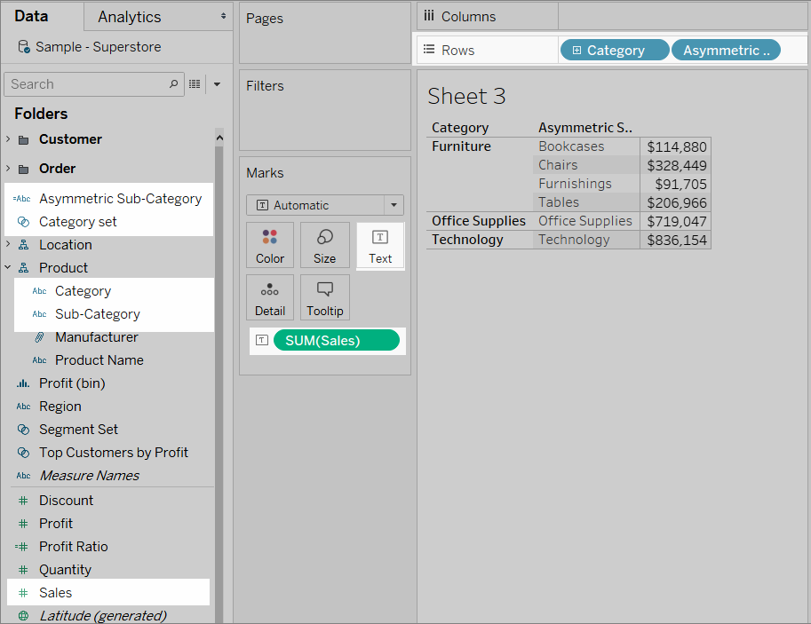Click the Sheet 3 title
The width and height of the screenshot is (811, 624).
click(x=466, y=96)
